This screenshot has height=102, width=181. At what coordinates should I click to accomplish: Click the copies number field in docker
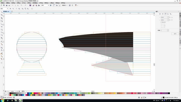coord(164,30)
